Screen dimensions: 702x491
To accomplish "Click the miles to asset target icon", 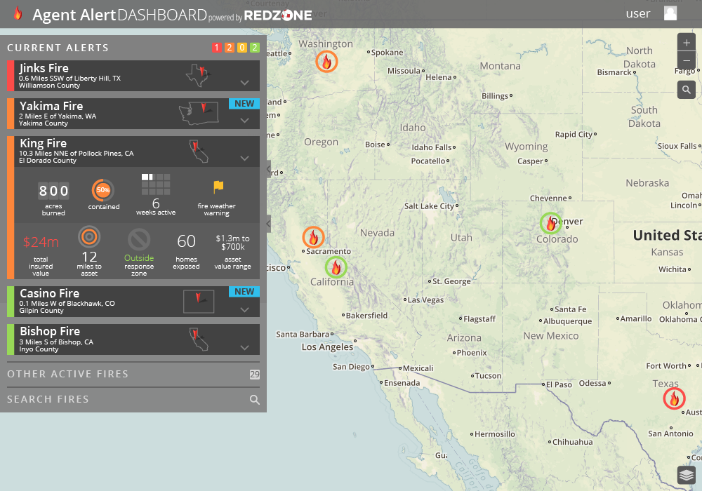I will pyautogui.click(x=89, y=237).
